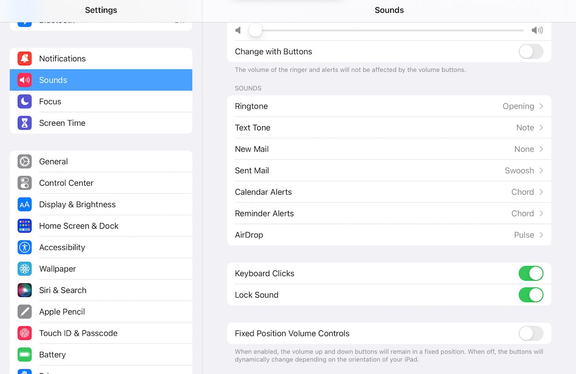Switch to Display & Brightness in the sidebar
The image size is (576, 374).
(77, 204)
